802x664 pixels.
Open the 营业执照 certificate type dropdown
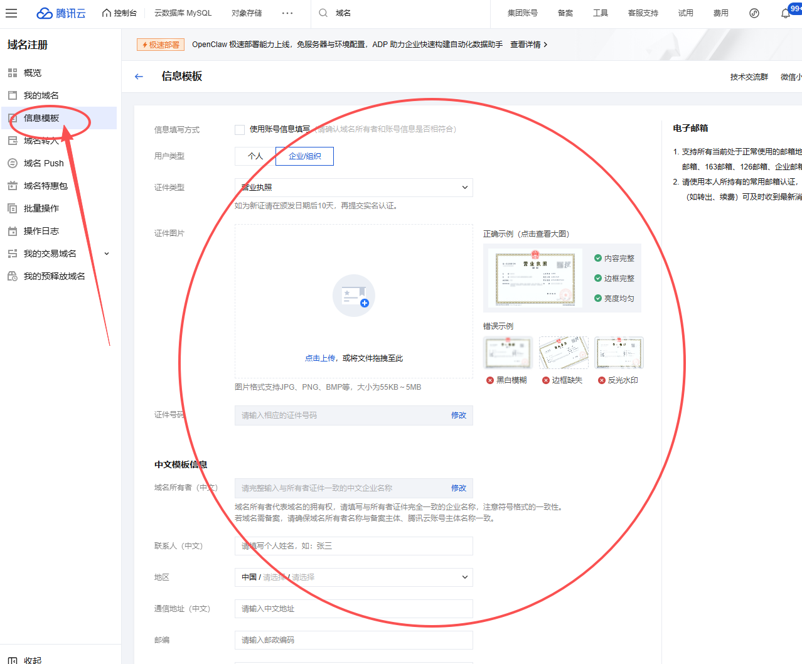353,188
